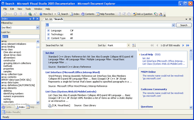Open the search query history dropdown
Screen dimensions: 194x120
point(173,25)
